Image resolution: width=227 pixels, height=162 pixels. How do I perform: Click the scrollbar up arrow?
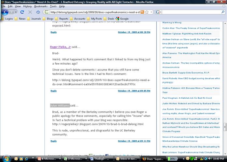pyautogui.click(x=225, y=23)
